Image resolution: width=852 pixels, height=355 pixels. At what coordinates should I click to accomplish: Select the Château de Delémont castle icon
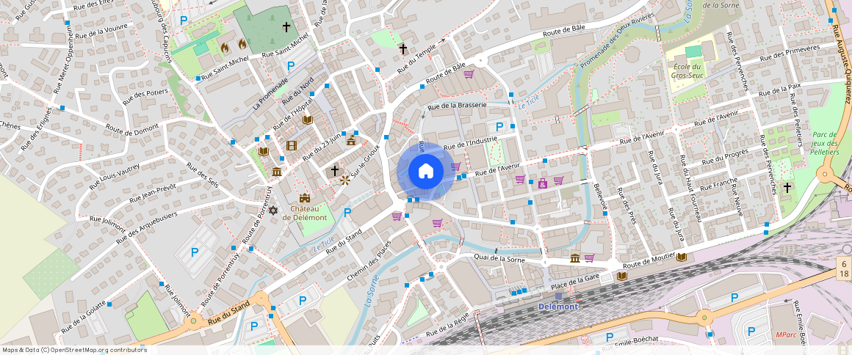(305, 198)
